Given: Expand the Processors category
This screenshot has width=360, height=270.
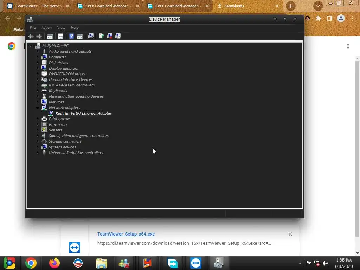Looking at the screenshot, I should (38, 124).
